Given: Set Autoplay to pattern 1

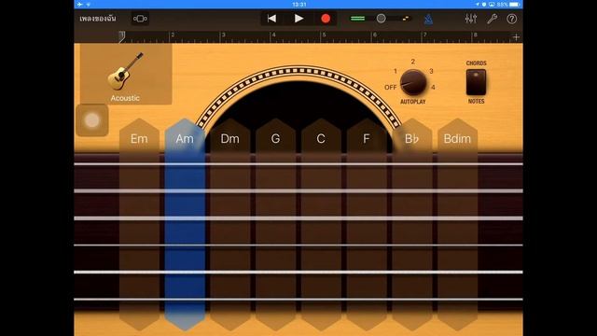Looking at the screenshot, I should 396,71.
